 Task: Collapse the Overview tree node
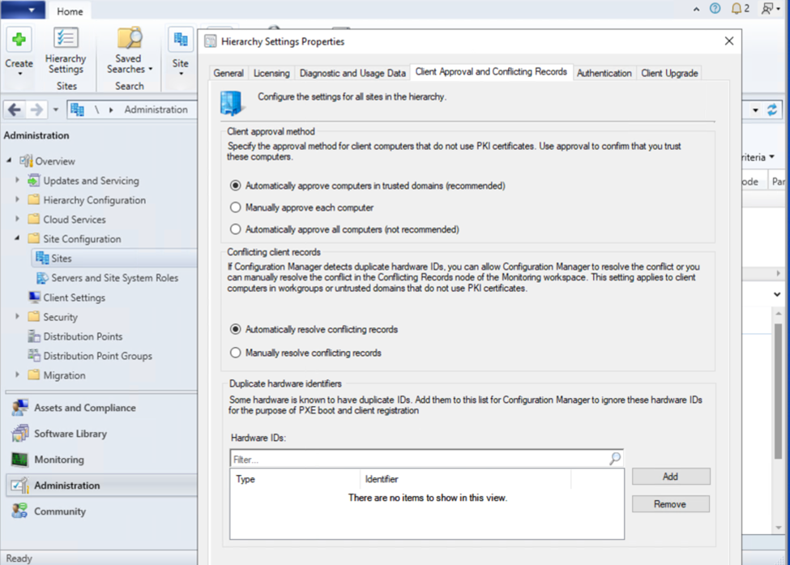9,161
